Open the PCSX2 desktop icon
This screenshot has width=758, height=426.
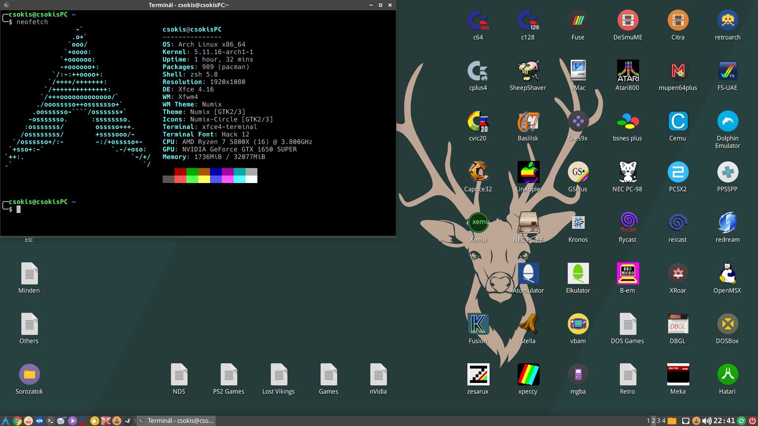(678, 172)
